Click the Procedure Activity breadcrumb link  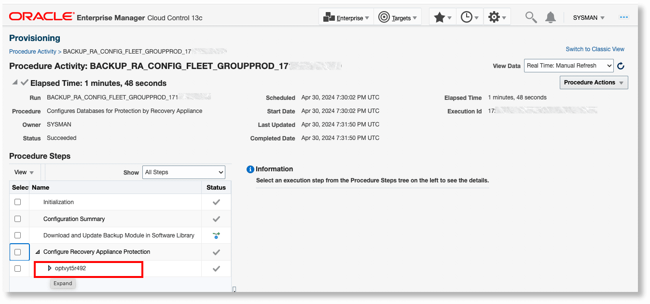tap(32, 51)
